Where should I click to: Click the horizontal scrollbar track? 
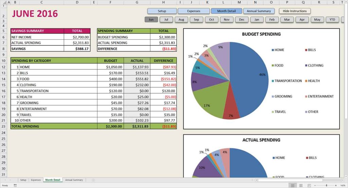(x=299, y=180)
